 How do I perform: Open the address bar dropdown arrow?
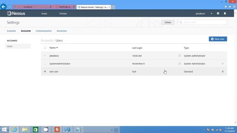point(53,7)
